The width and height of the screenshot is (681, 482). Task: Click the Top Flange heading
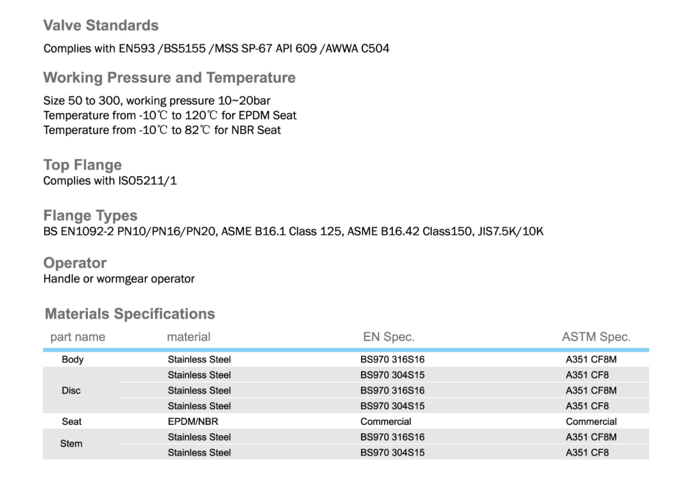[82, 165]
